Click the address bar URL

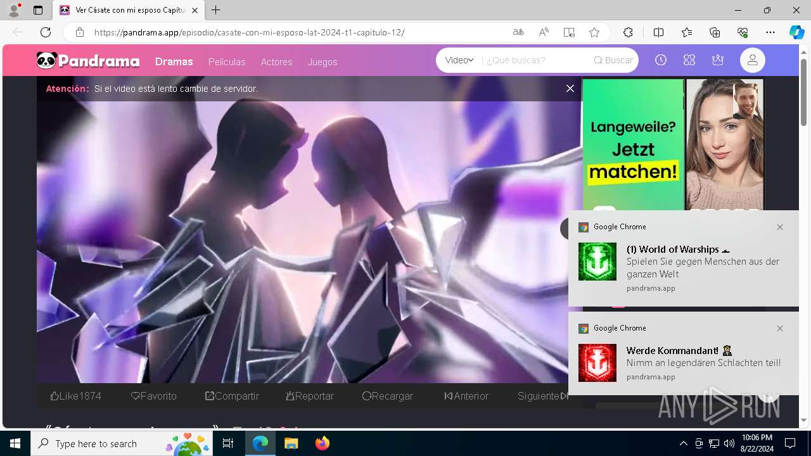click(249, 32)
